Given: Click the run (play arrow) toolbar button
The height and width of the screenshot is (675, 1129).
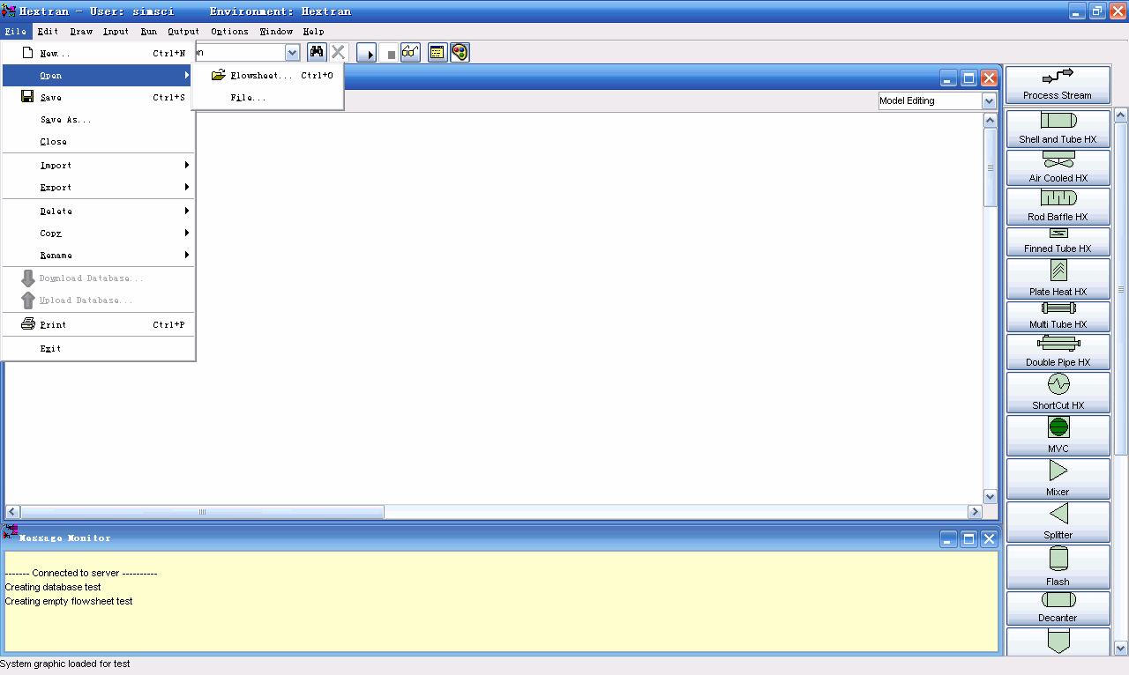Looking at the screenshot, I should [x=367, y=53].
